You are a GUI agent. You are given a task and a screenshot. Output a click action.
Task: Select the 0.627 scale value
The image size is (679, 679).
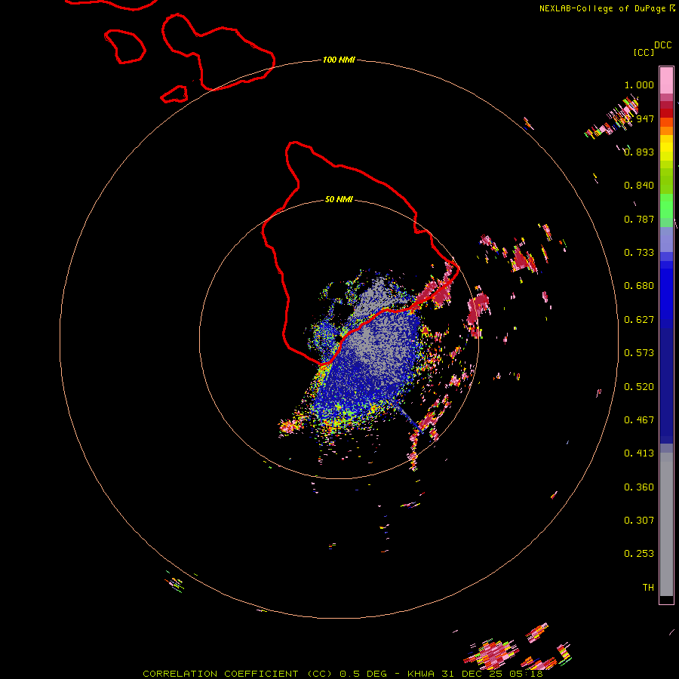pos(639,320)
